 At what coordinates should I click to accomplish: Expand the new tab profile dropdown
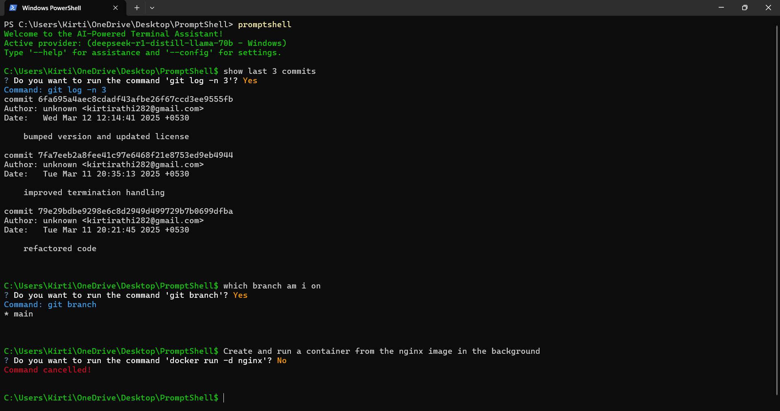coord(152,8)
